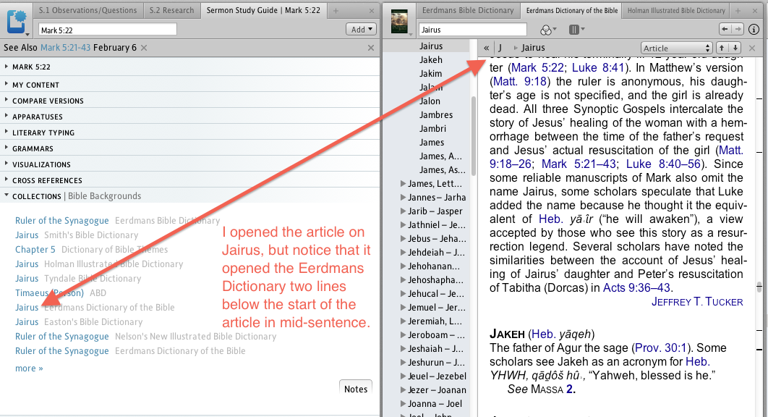Select Jakeh in the contents list
The image size is (768, 417).
[430, 60]
